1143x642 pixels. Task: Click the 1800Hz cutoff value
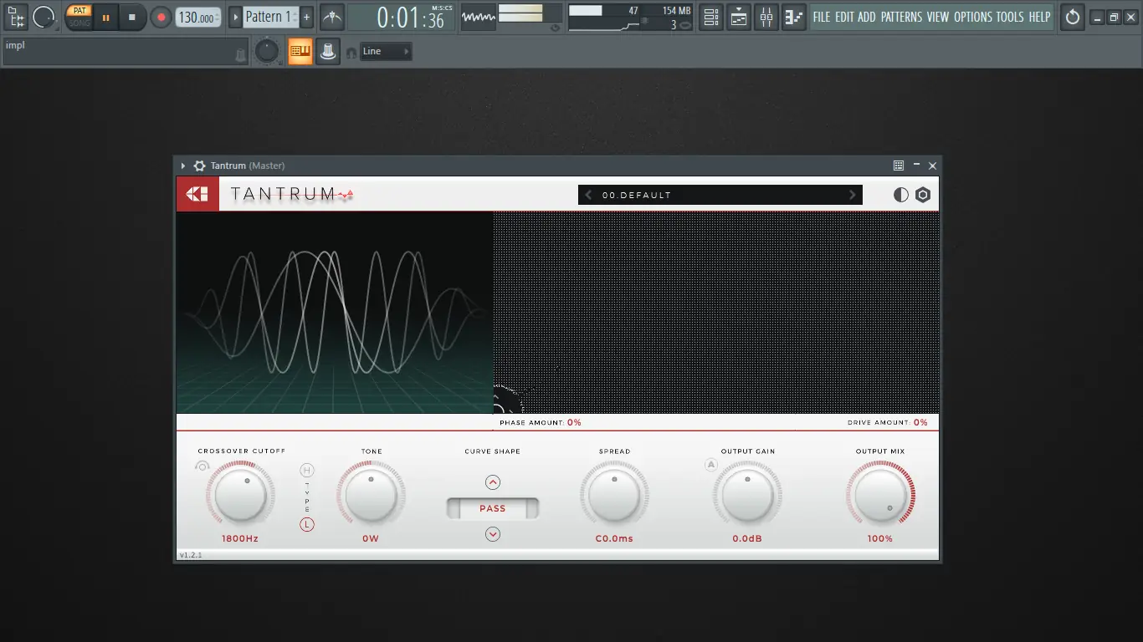click(x=240, y=538)
